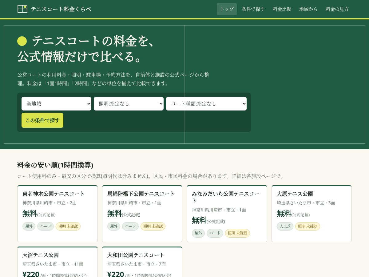Open みなみだいら公園テニスコート card title
The height and width of the screenshot is (277, 369).
pos(226,197)
